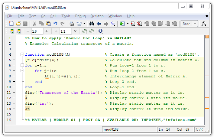
Task: Open the Text menu
Action: pyautogui.click(x=32, y=16)
